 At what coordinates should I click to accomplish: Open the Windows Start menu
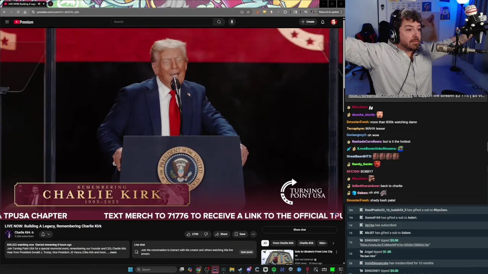point(130,269)
